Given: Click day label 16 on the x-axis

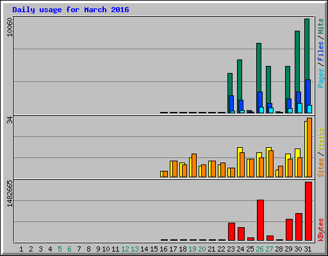Looking at the screenshot, I should tap(163, 249).
